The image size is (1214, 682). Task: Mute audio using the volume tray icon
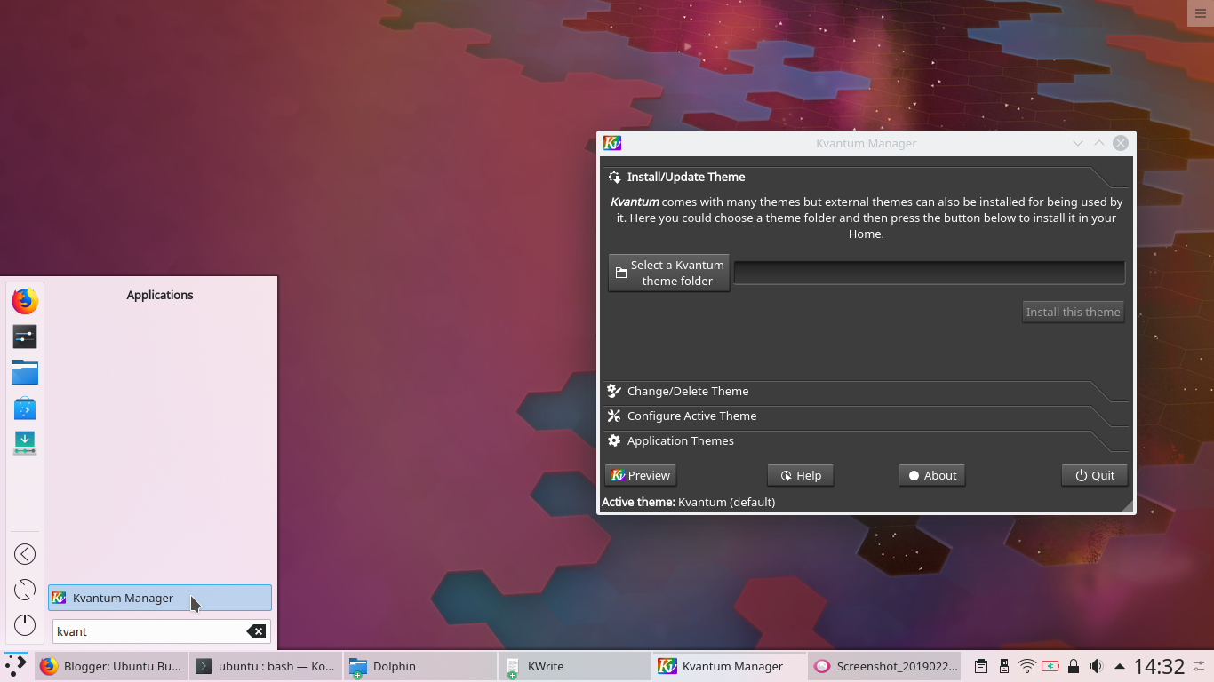point(1096,665)
